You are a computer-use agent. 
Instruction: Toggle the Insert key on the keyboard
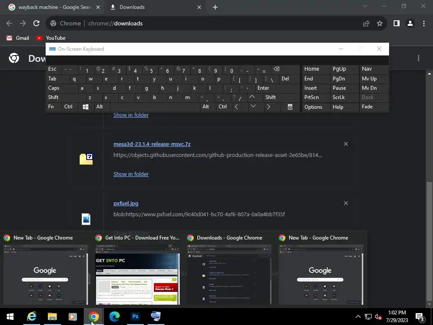(316, 88)
